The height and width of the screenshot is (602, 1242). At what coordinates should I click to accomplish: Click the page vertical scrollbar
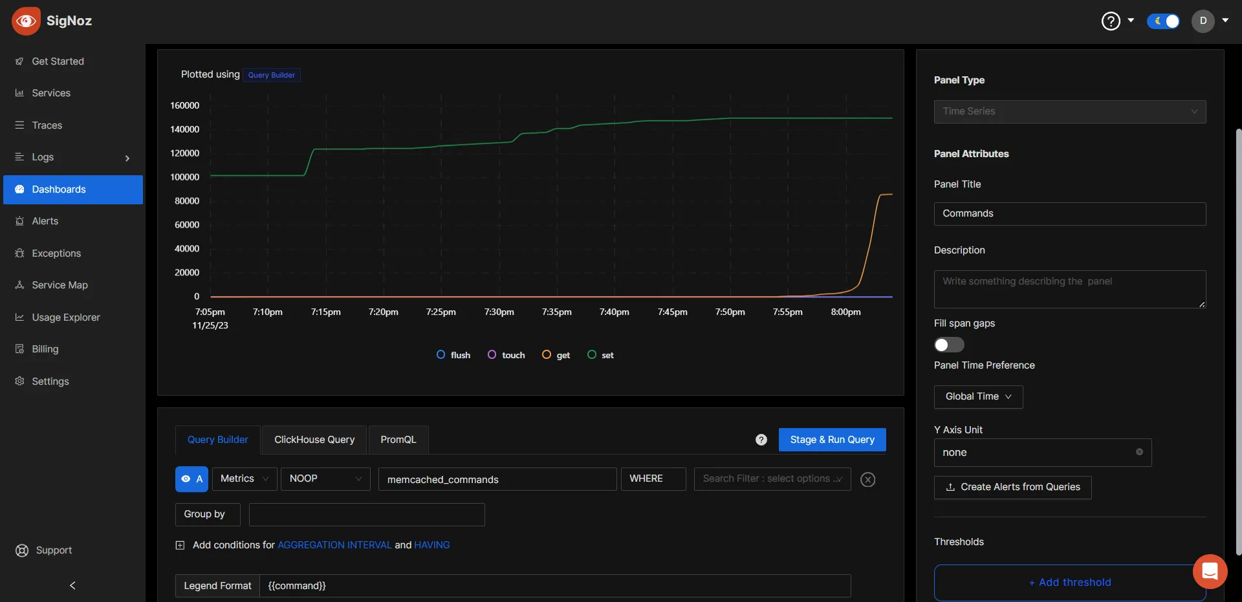point(1238,341)
